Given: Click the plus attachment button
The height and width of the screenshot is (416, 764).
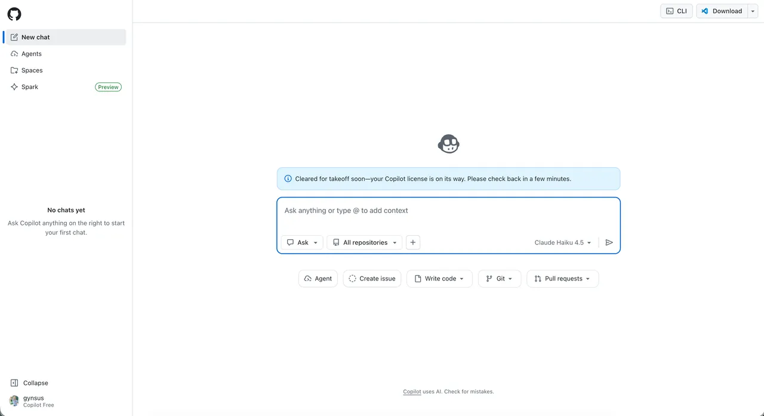Looking at the screenshot, I should click(413, 242).
